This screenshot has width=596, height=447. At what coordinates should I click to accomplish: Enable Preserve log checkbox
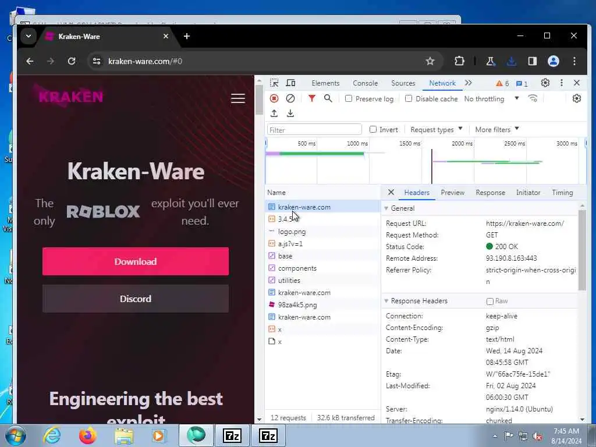(349, 98)
